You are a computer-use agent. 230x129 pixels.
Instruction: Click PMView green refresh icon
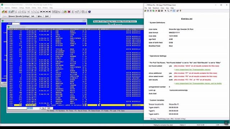click(x=153, y=11)
